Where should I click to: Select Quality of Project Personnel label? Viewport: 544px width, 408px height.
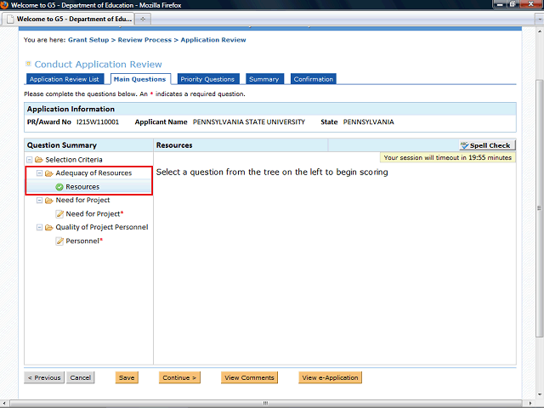(x=102, y=227)
